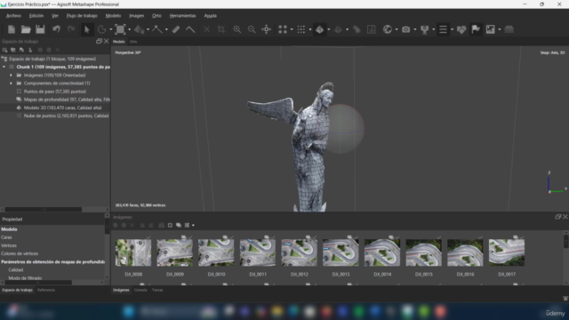Click the Caras property row

pos(52,237)
